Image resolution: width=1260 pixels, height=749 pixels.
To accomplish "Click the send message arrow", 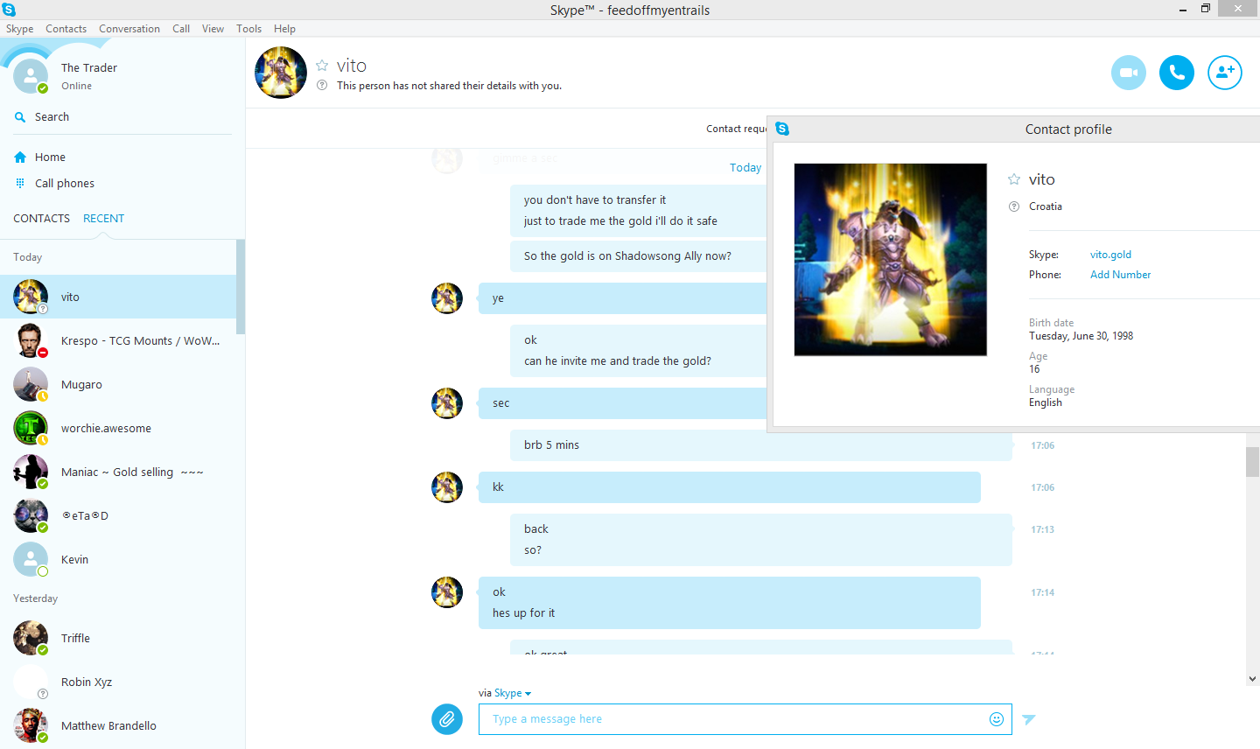I will 1029,719.
